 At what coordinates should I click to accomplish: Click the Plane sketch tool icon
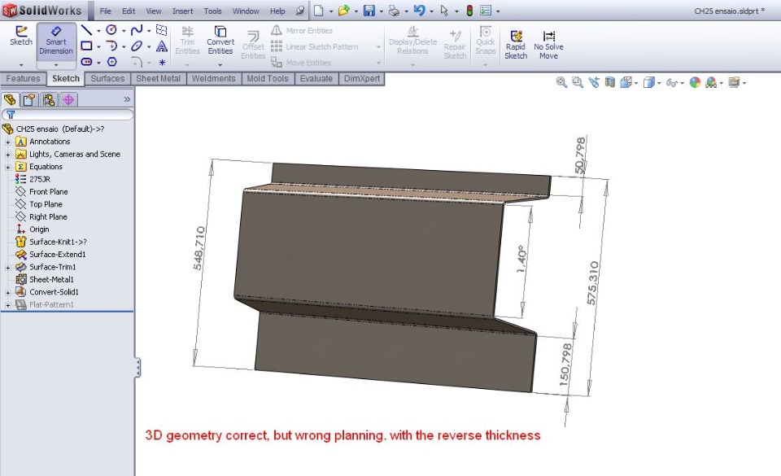161,30
